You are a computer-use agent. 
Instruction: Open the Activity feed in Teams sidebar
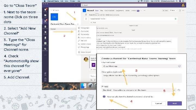coord(45,10)
